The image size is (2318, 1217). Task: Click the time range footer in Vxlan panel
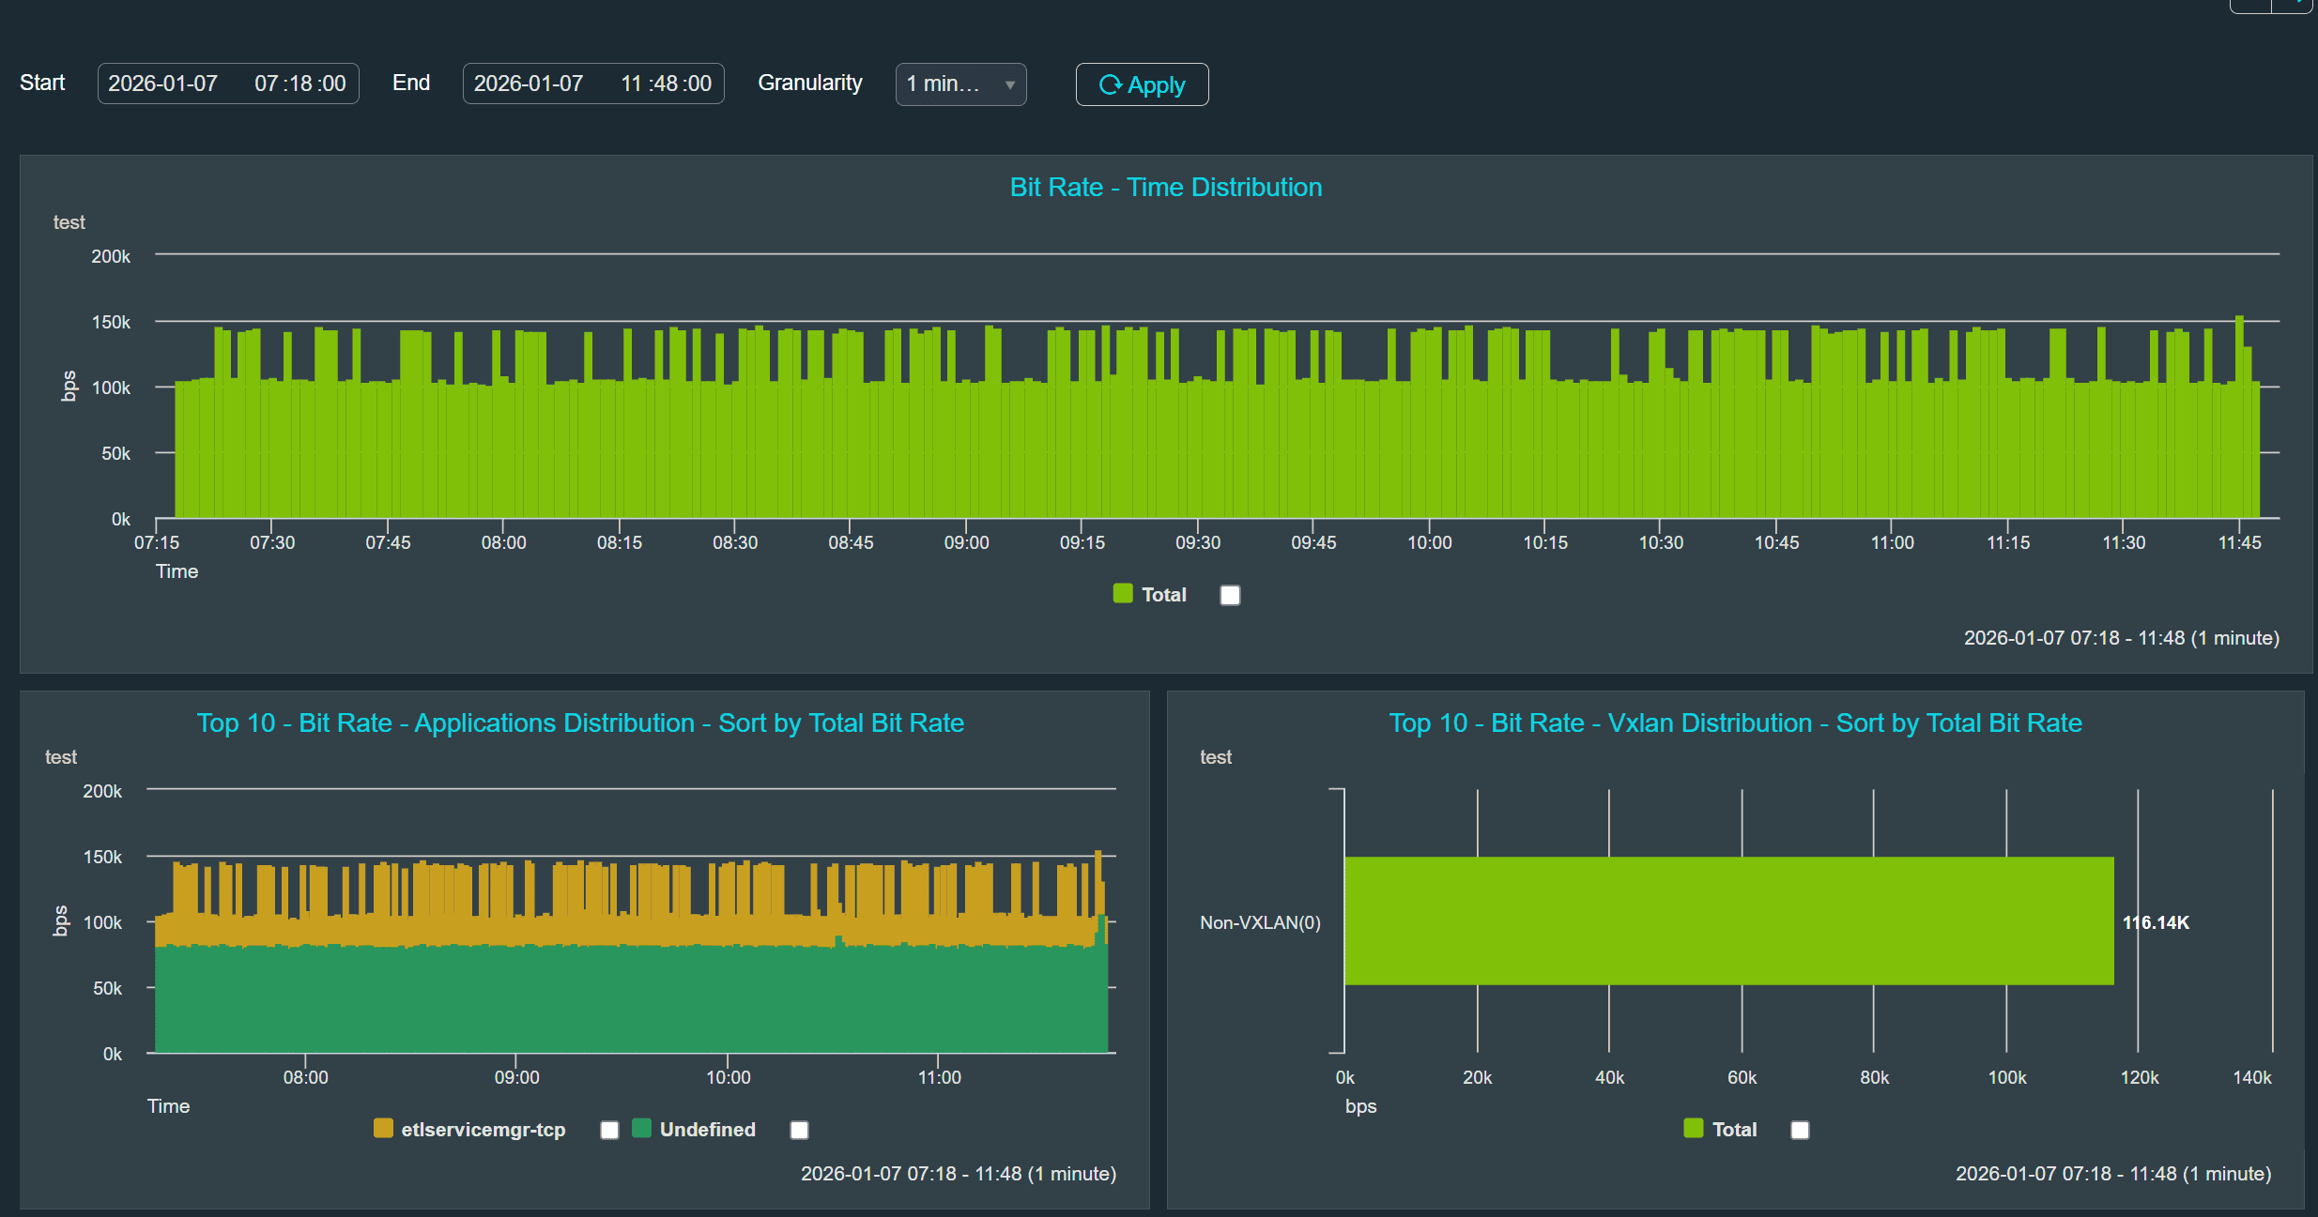[2112, 1174]
